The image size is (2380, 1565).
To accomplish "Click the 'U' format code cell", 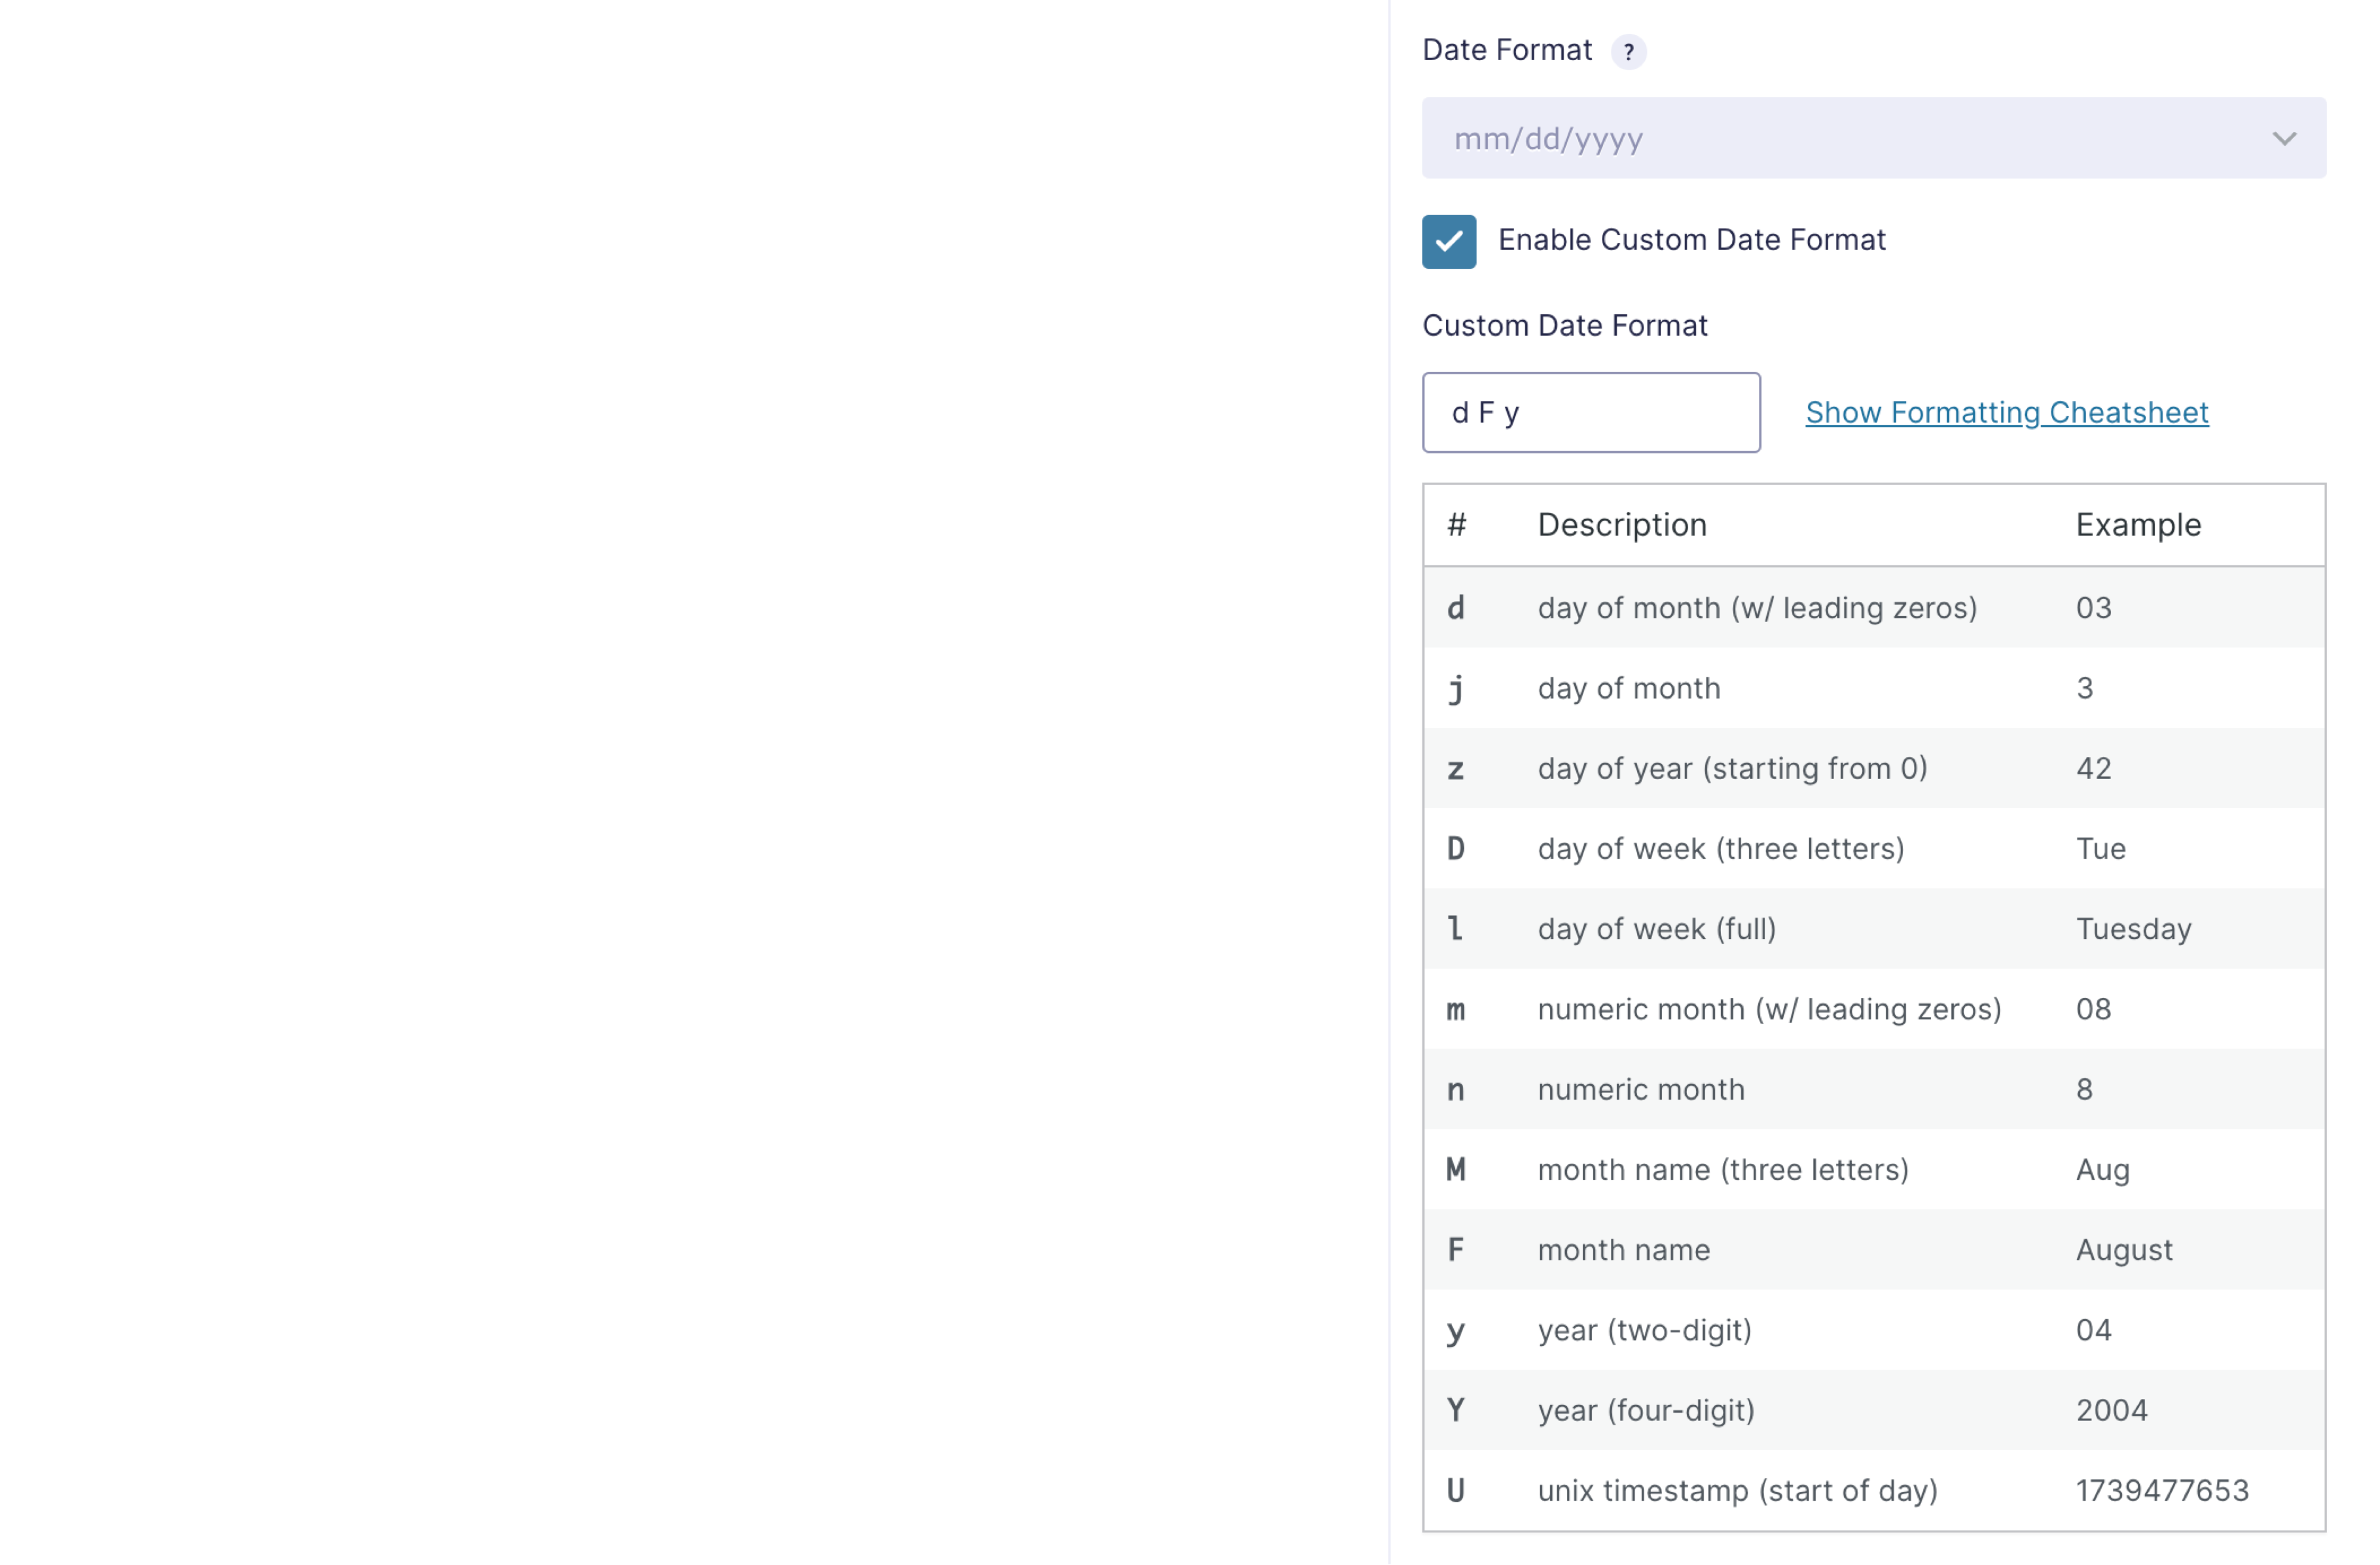I will [1455, 1491].
